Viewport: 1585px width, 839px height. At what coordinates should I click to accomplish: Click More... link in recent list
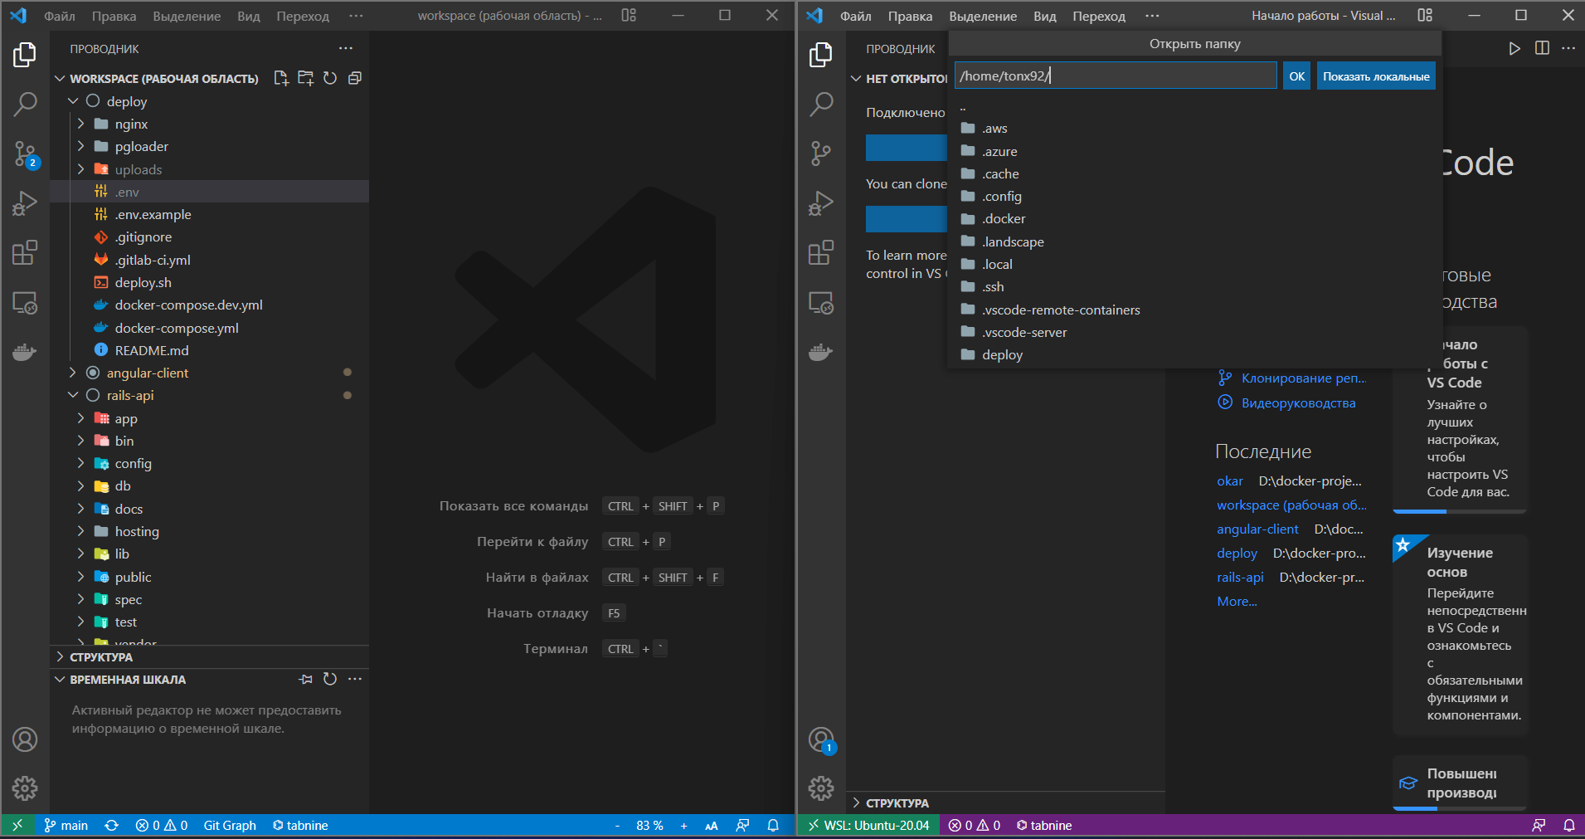1237,601
